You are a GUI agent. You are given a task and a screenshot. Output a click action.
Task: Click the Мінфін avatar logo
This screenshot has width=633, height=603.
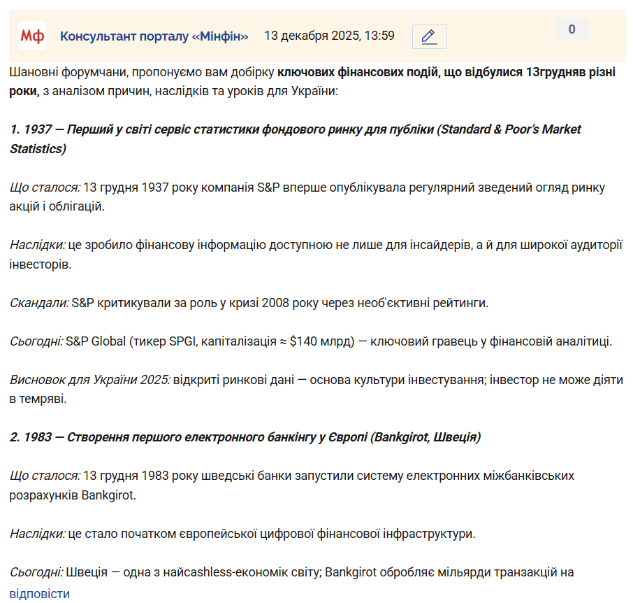coord(32,36)
